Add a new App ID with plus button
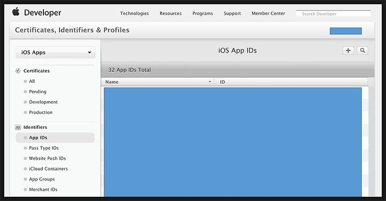This screenshot has width=386, height=201. 348,50
